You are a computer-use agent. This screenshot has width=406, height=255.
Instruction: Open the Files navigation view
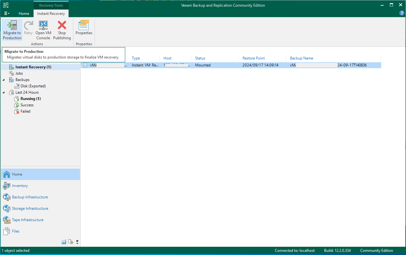(40, 231)
